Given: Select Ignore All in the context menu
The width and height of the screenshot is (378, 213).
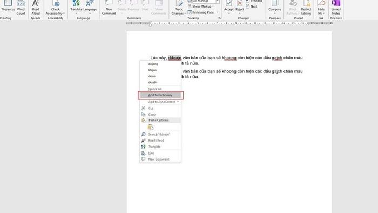Looking at the screenshot, I should (160, 89).
